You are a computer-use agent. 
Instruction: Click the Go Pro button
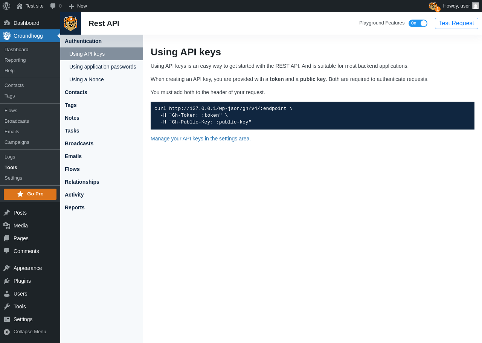[30, 194]
